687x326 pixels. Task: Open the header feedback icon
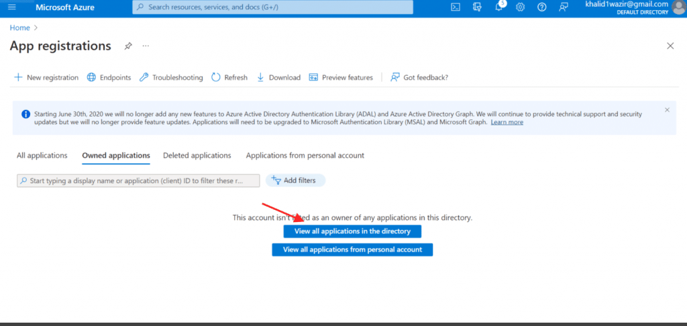click(564, 7)
